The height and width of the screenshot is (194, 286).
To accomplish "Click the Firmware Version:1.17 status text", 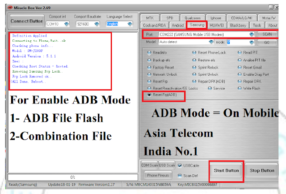I will (97, 185).
